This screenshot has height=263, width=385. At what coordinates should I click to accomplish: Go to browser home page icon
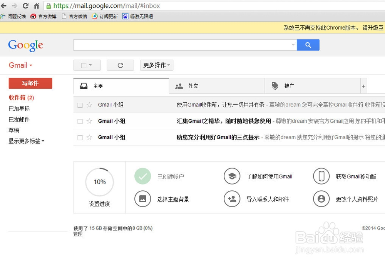point(36,6)
